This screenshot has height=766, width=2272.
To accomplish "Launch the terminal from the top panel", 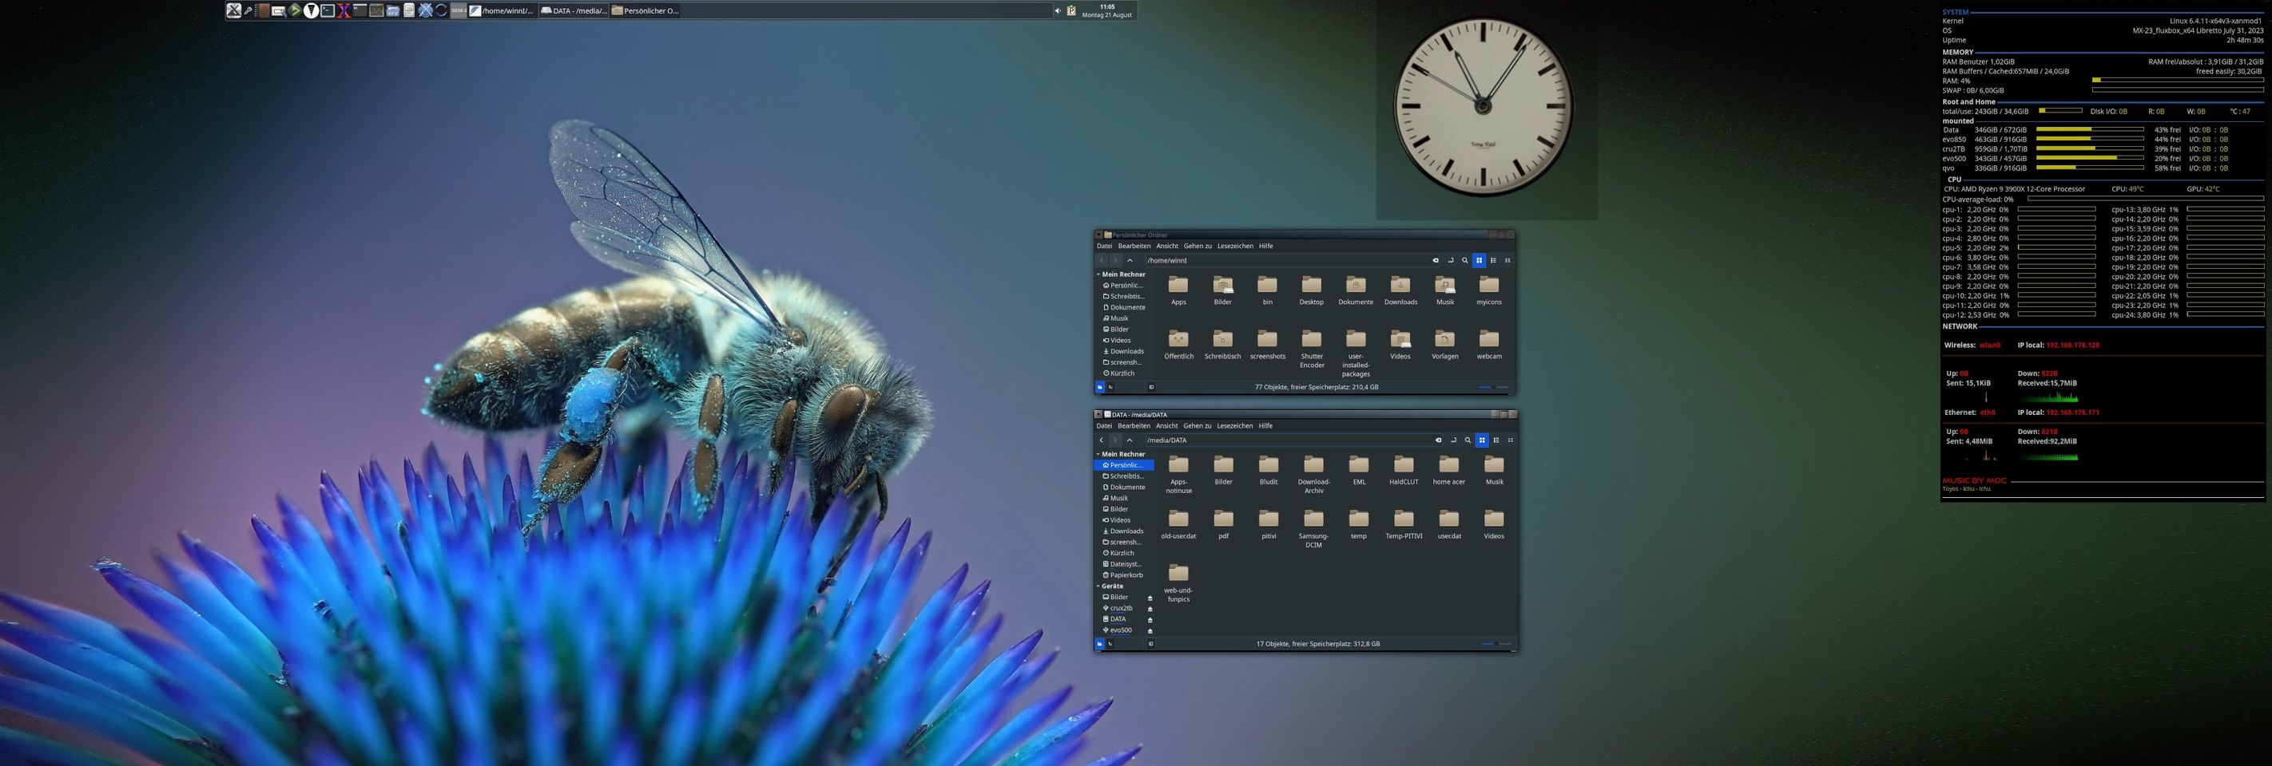I will pyautogui.click(x=328, y=10).
